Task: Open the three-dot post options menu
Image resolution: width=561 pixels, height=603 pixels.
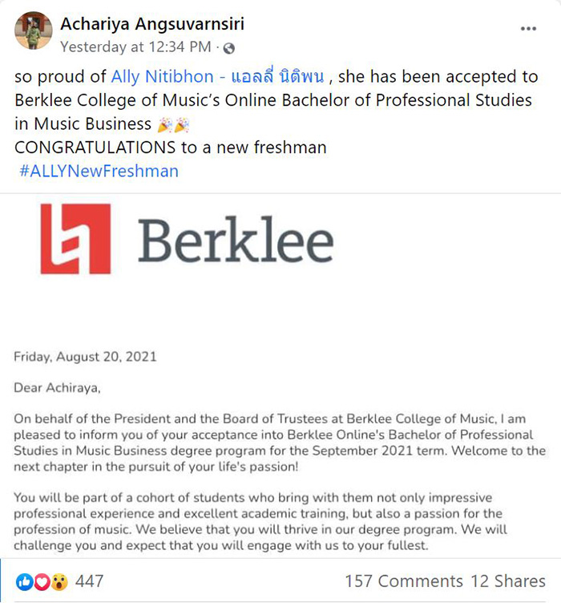Action: pyautogui.click(x=528, y=27)
